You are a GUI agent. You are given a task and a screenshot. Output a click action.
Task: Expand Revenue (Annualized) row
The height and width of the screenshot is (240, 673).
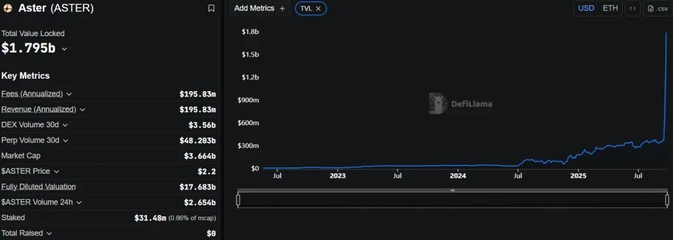(82, 110)
